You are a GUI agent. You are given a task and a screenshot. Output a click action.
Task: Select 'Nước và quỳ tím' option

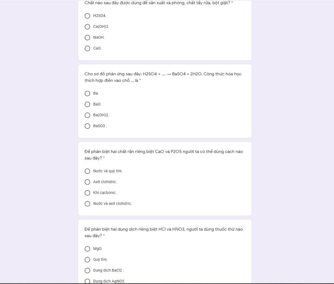pos(87,171)
